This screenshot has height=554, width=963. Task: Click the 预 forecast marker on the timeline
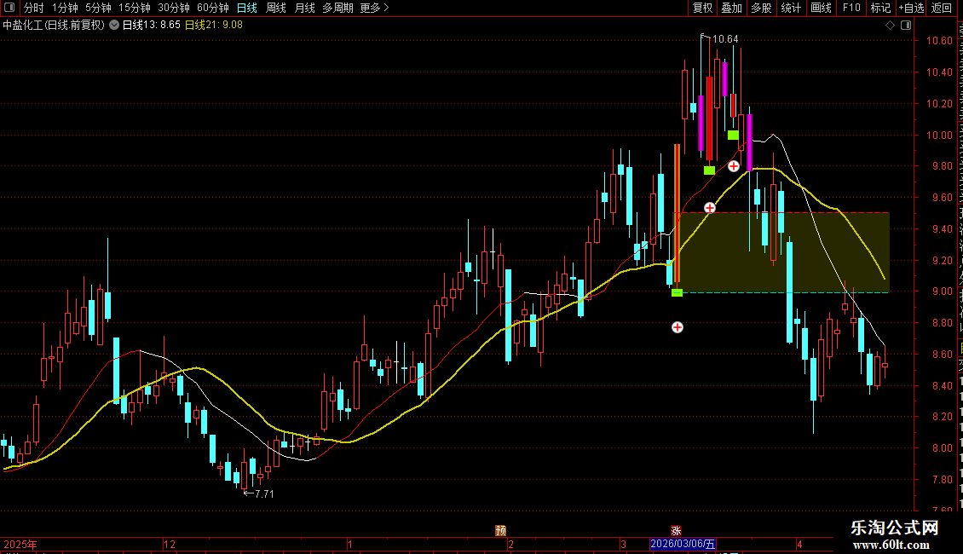coord(500,530)
